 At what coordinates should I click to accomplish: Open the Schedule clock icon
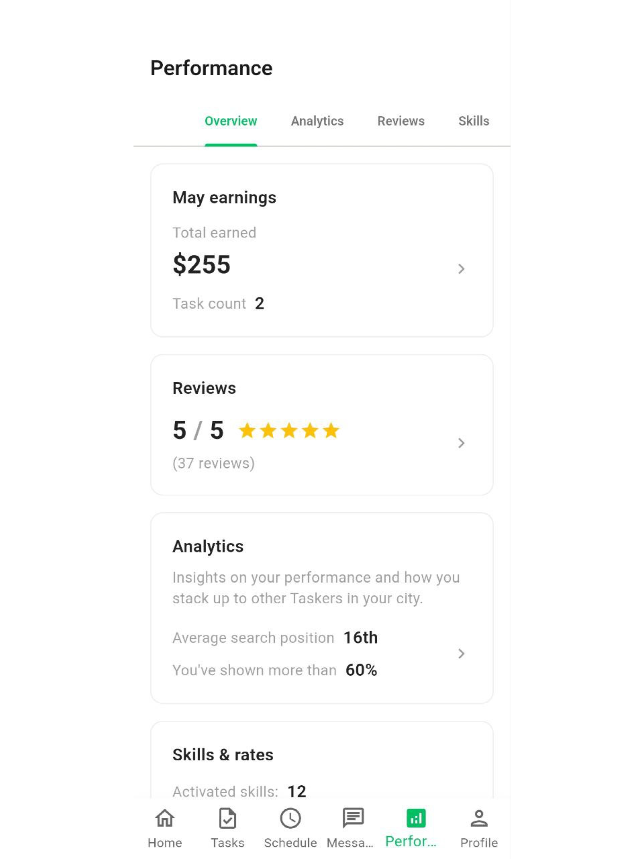click(290, 818)
